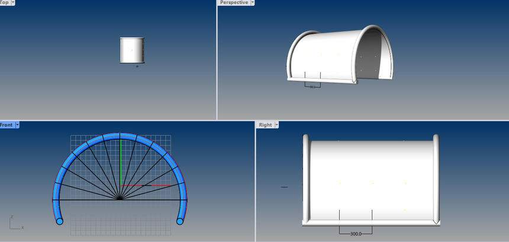The image size is (509, 242).
Task: Click the Right viewport menu arrow
Action: point(276,125)
